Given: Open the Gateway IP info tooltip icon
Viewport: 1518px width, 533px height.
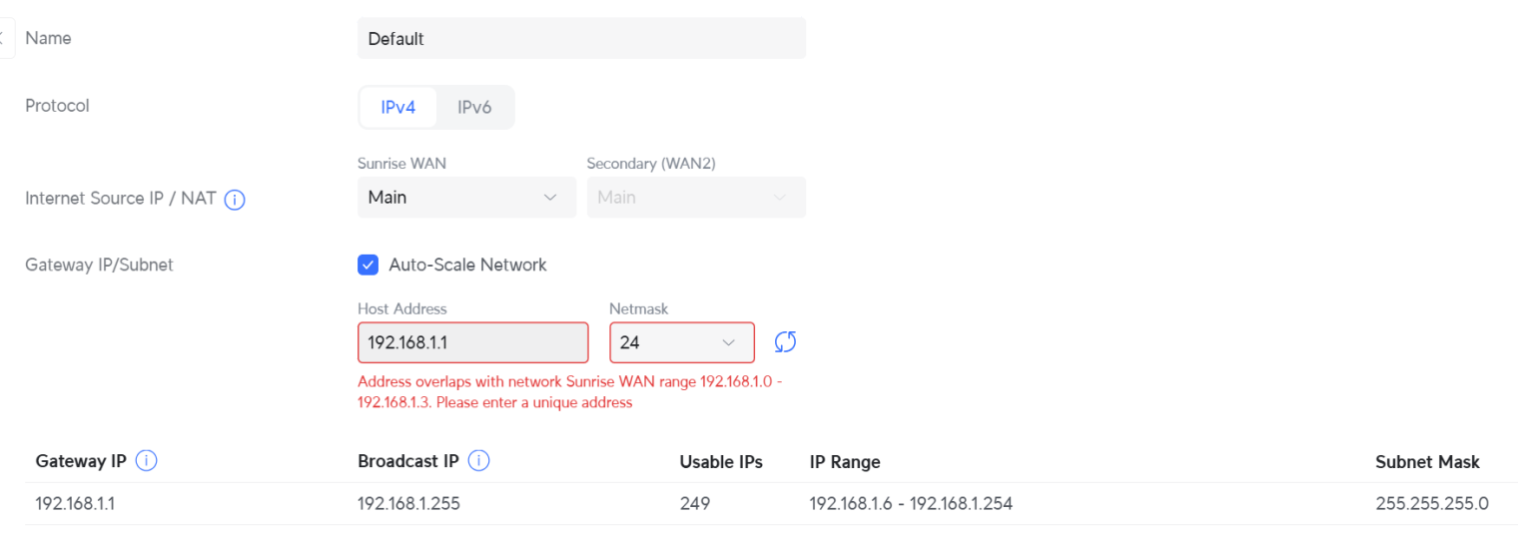Looking at the screenshot, I should point(147,462).
